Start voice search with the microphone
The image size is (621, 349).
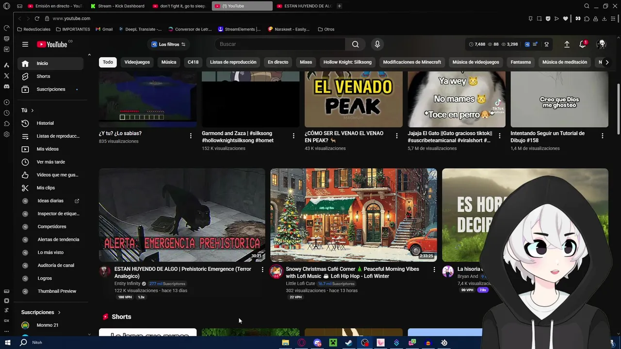pos(377,44)
